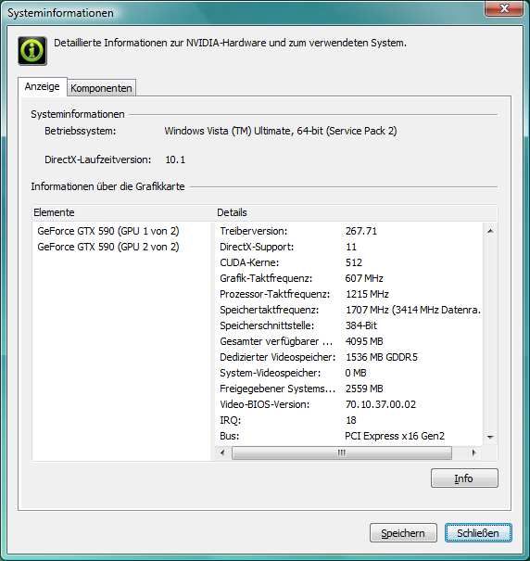Click the Speichern button
The width and height of the screenshot is (530, 561).
coord(403,533)
